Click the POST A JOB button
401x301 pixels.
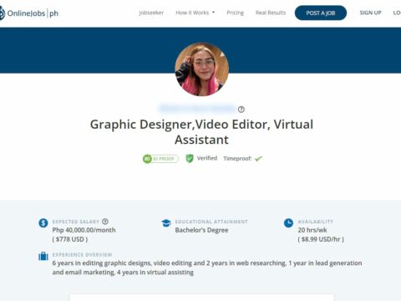click(321, 13)
